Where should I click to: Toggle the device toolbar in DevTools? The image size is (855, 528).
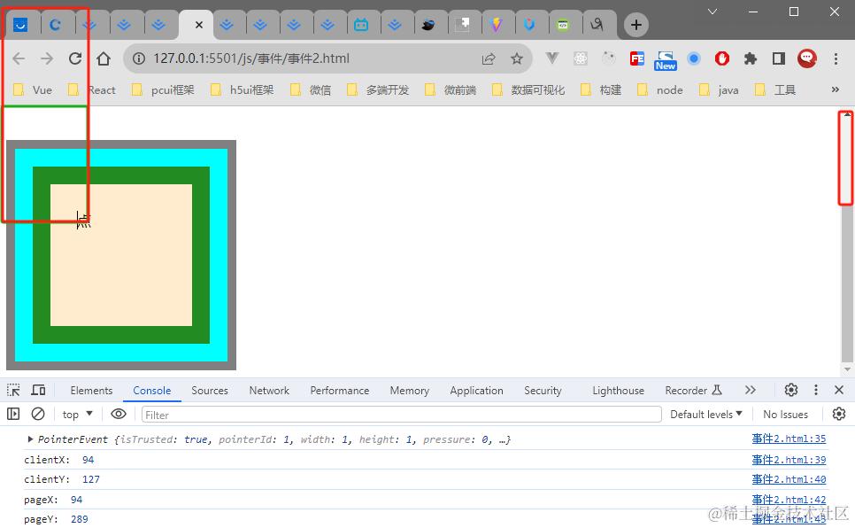pyautogui.click(x=38, y=390)
